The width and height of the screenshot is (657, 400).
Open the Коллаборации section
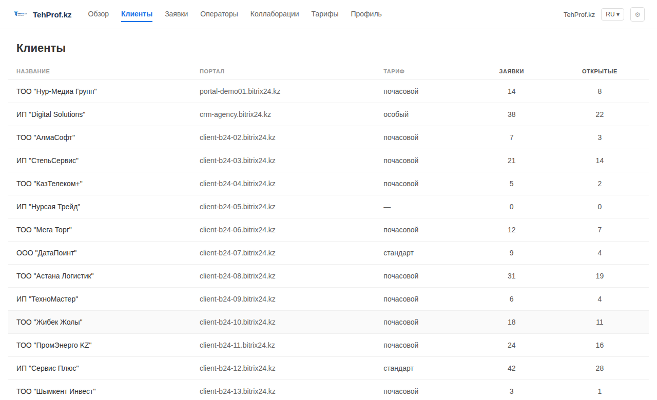click(x=275, y=14)
